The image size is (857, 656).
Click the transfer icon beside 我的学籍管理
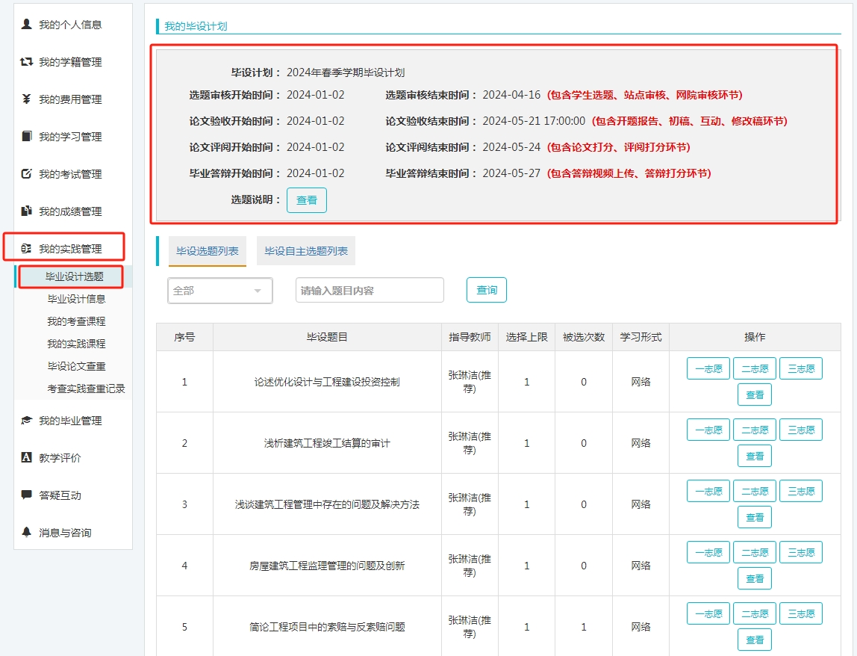tap(27, 62)
